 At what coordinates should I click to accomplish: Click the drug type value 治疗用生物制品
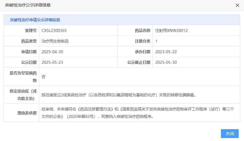tap(55, 41)
